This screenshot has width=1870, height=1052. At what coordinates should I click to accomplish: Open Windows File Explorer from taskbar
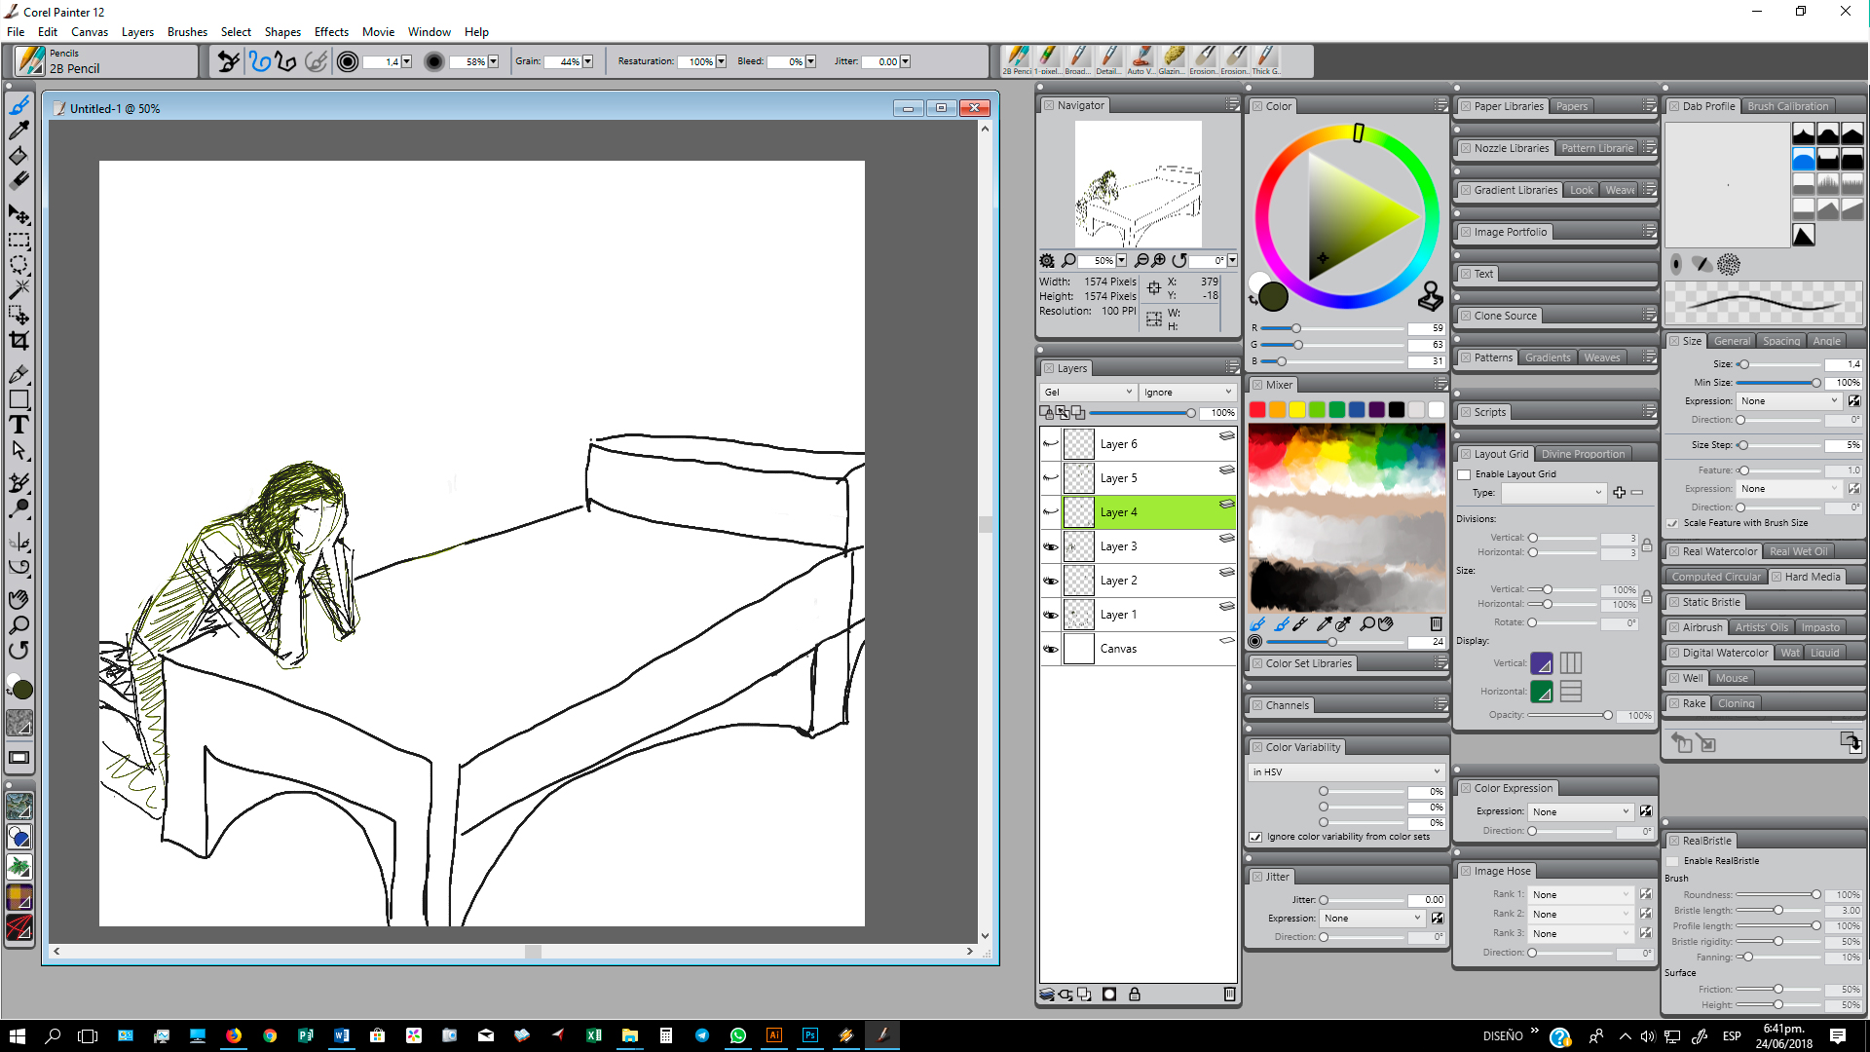coord(630,1035)
